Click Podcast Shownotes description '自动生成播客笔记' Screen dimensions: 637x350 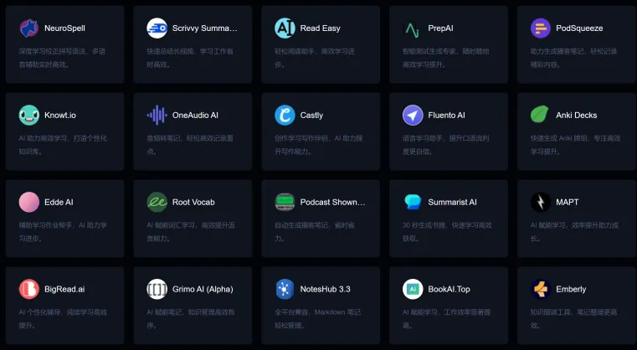tap(303, 225)
